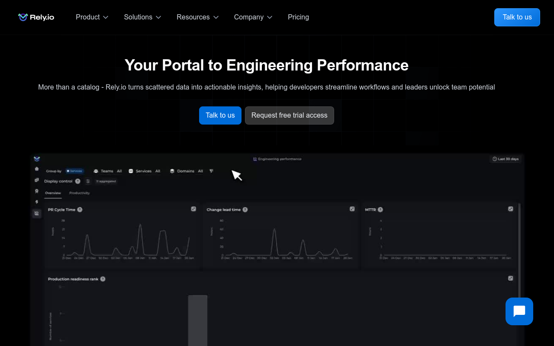Open the Last 30 days selector
The width and height of the screenshot is (554, 346).
(x=506, y=159)
